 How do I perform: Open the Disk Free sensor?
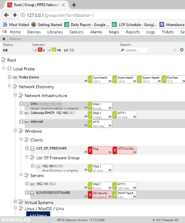click(x=173, y=79)
